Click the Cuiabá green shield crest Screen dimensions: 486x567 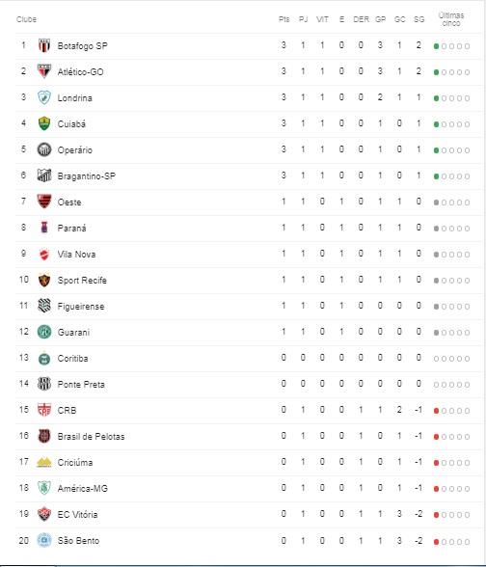click(44, 123)
